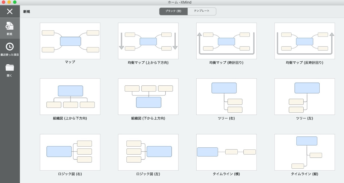
Task: Maximize the XMind window with green button
Action: [x=15, y=2]
